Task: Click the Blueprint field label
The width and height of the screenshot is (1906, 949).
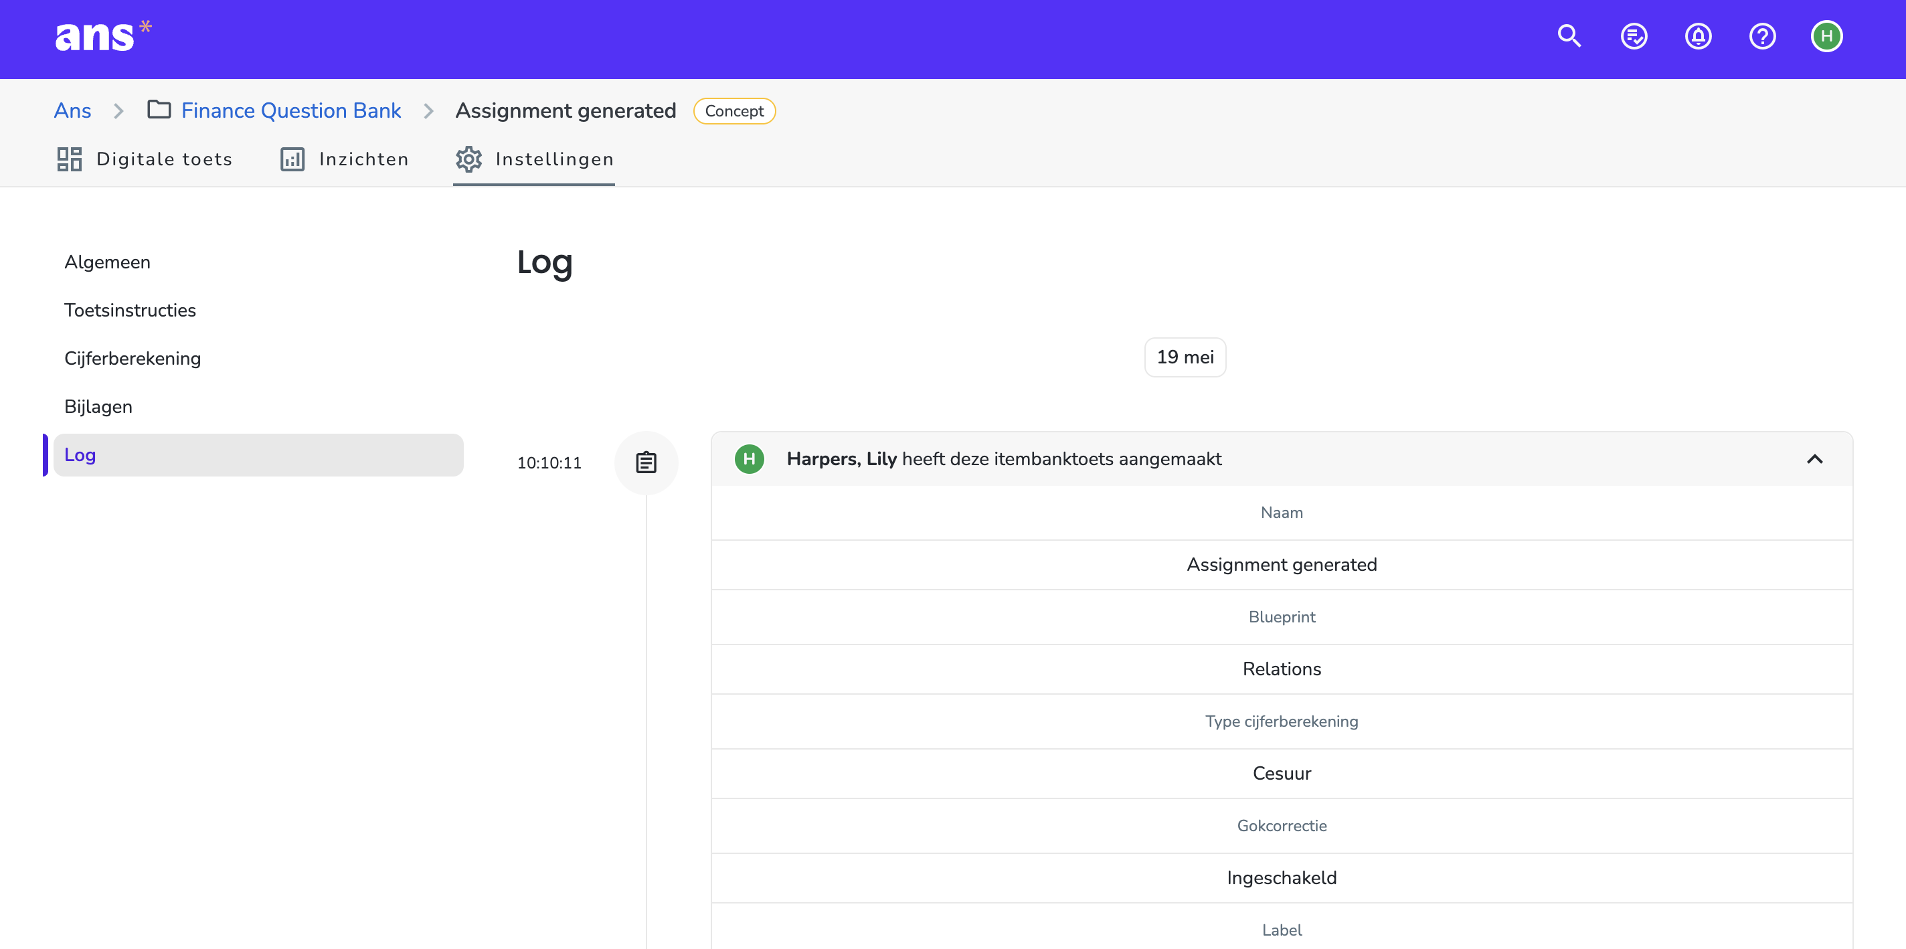Action: click(x=1282, y=617)
